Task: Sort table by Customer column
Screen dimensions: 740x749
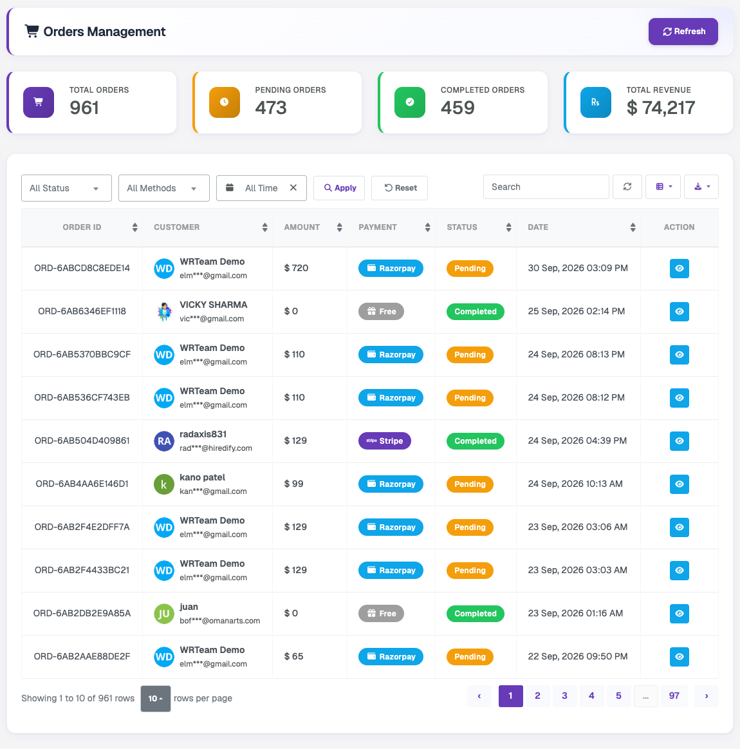Action: coord(208,227)
